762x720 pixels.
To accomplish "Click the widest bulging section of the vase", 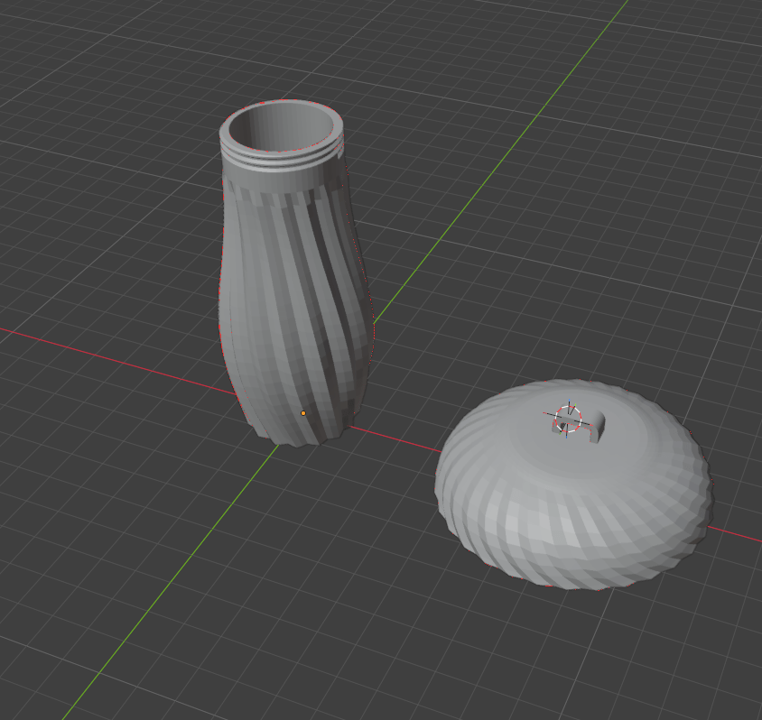I will click(295, 316).
